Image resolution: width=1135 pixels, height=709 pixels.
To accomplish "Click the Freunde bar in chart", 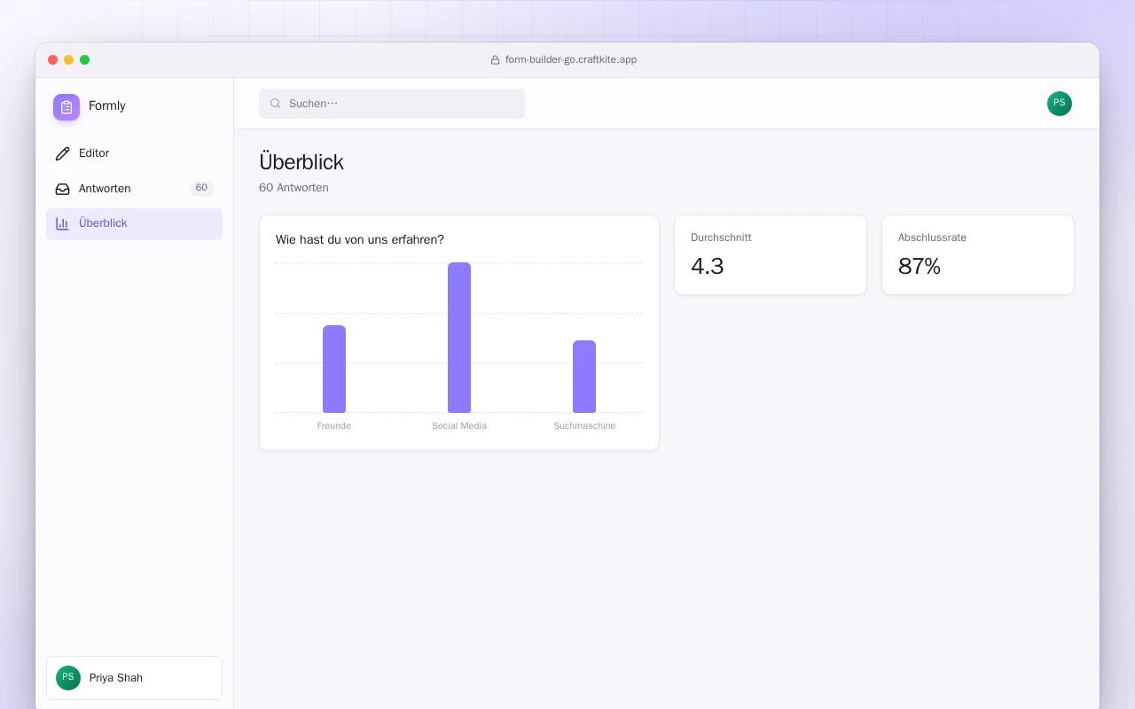I will click(x=334, y=369).
